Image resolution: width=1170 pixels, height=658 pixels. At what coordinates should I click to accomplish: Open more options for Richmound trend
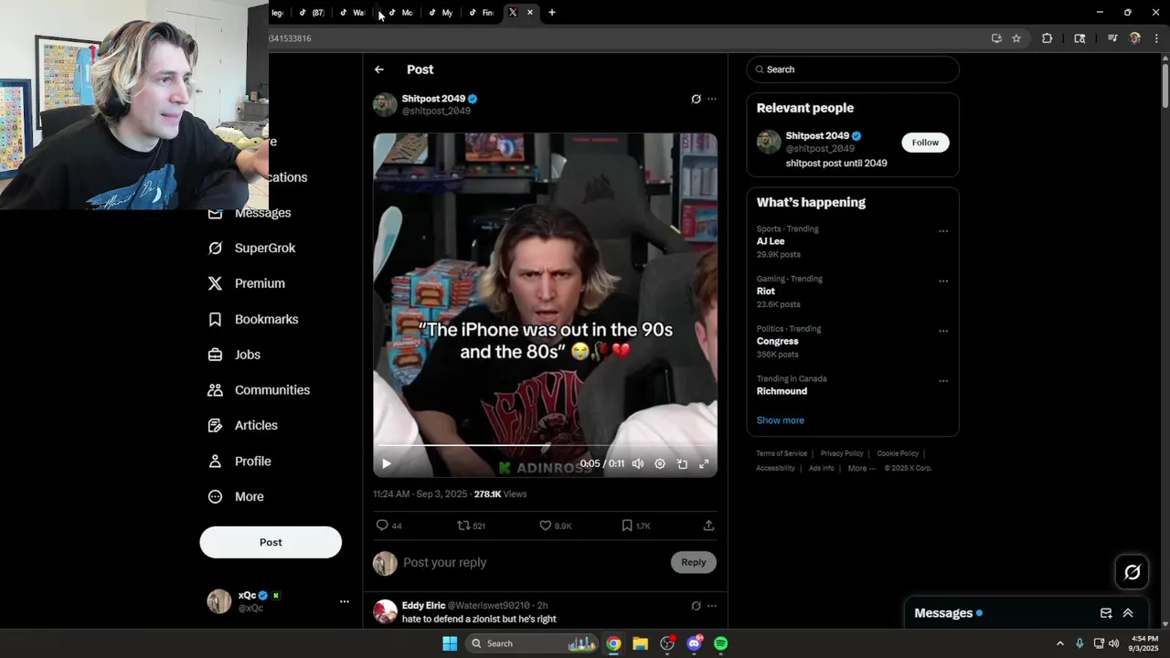coord(943,381)
